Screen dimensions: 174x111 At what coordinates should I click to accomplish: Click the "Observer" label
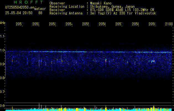coord(57,3)
